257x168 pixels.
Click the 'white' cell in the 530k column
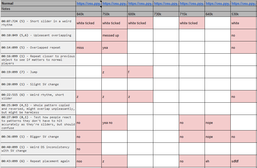pyautogui.click(x=243, y=23)
